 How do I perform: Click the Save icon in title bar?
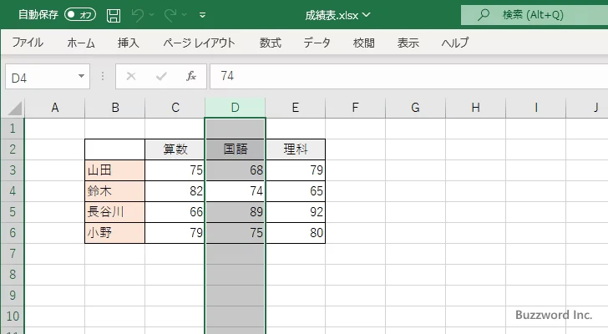coord(114,15)
